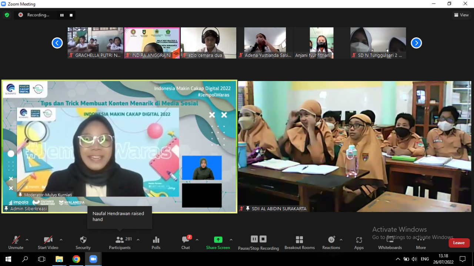Image resolution: width=474 pixels, height=266 pixels.
Task: Open the Chat panel
Action: [186, 242]
